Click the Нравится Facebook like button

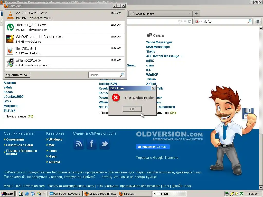(x=153, y=147)
